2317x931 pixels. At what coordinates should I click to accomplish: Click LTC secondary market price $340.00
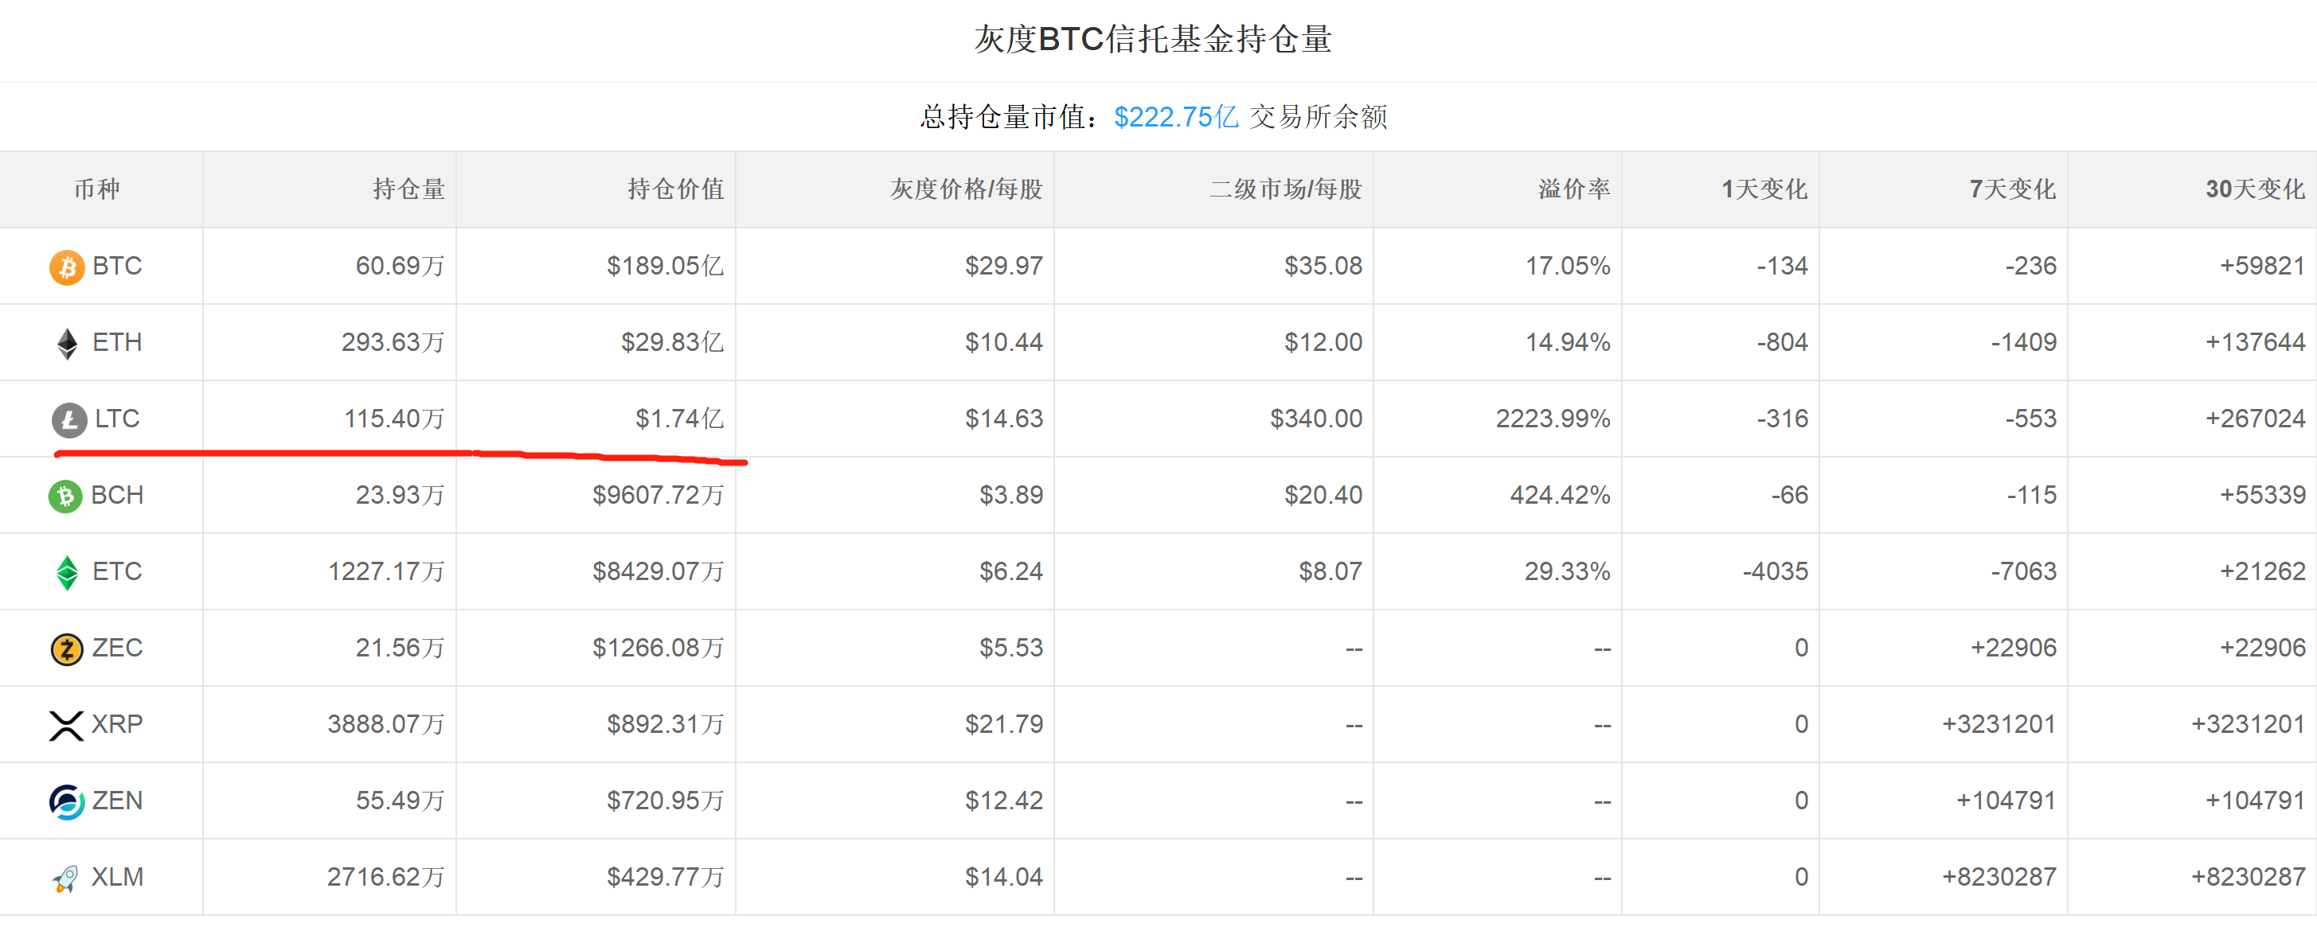tap(1316, 419)
